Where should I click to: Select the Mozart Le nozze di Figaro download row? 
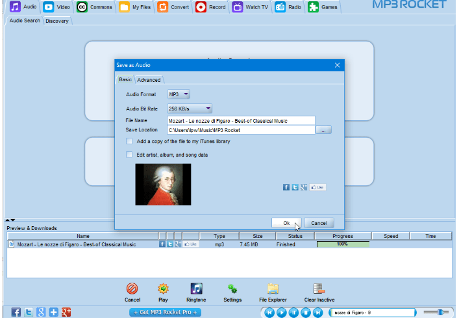coord(229,244)
